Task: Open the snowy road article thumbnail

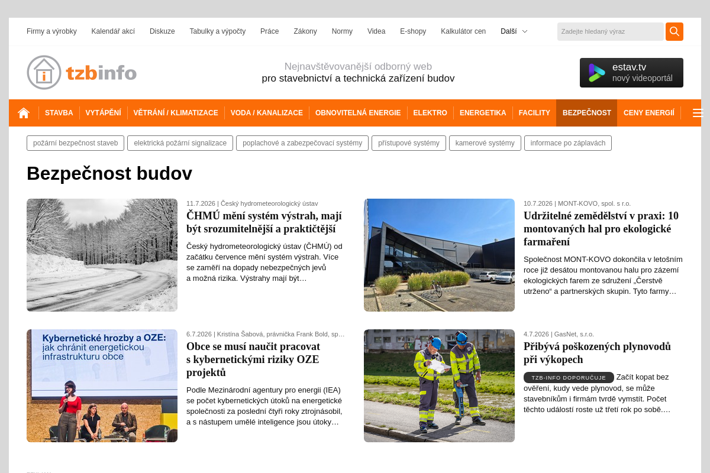Action: tap(102, 255)
